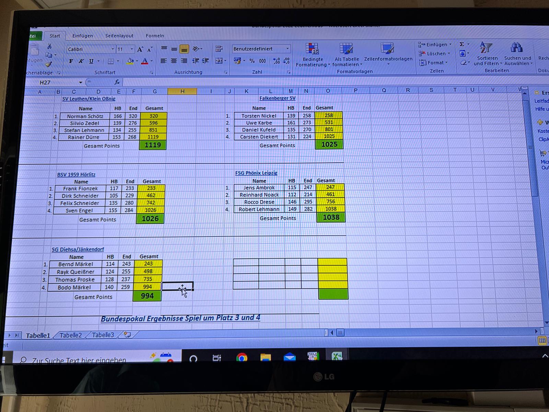Image resolution: width=549 pixels, height=412 pixels.
Task: Switch to the Einfügen ribbon tab
Action: pos(82,36)
